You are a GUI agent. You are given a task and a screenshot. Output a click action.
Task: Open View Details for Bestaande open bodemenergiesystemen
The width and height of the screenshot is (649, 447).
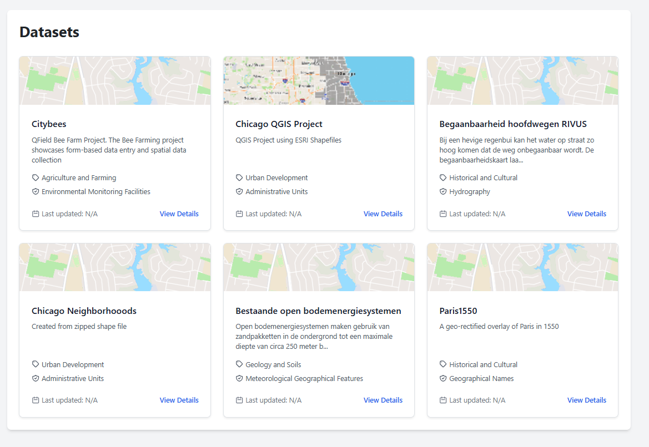[383, 400]
